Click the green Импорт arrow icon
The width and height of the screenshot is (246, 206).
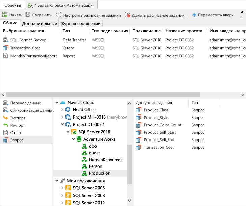(6, 125)
